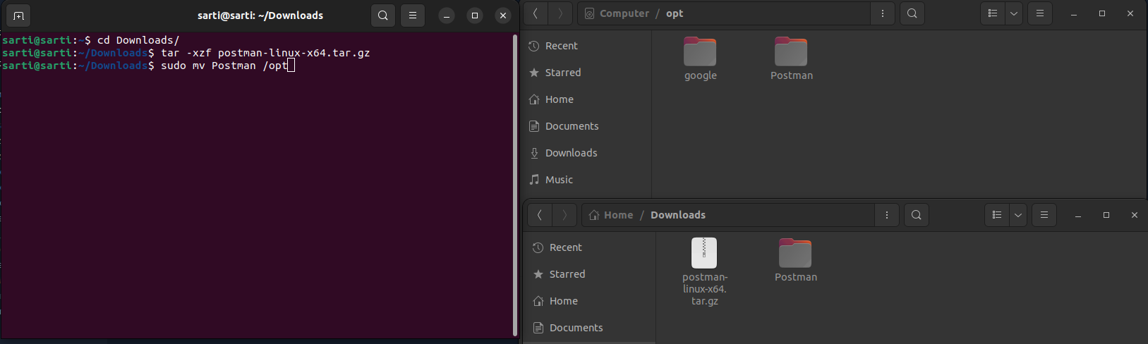Click search icon in the Downloads window
This screenshot has width=1148, height=344.
(917, 215)
